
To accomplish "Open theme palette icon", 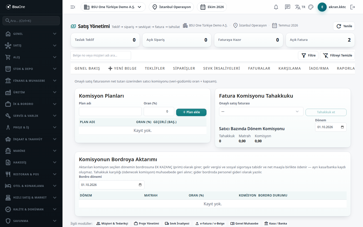I will (311, 7).
